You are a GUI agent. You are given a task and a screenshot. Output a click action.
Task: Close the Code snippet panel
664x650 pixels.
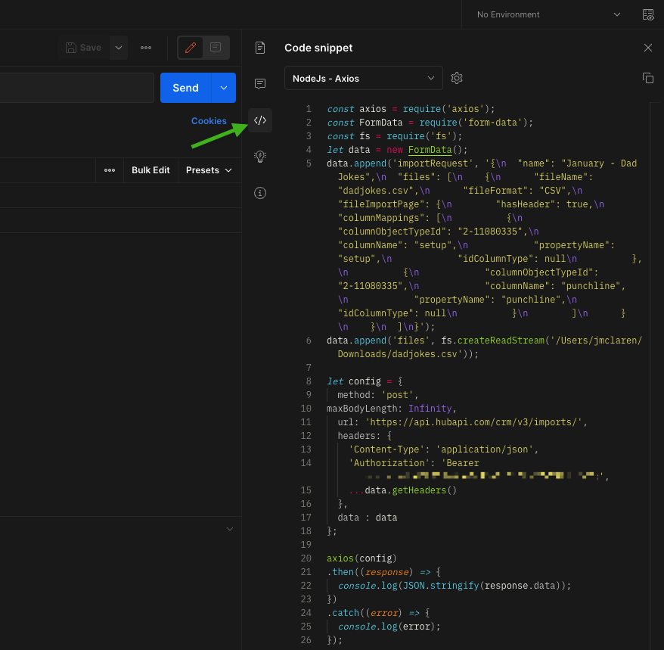647,47
